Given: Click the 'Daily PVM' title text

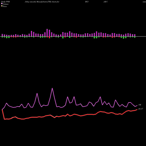Looking at the screenshot, I should tap(6, 2).
